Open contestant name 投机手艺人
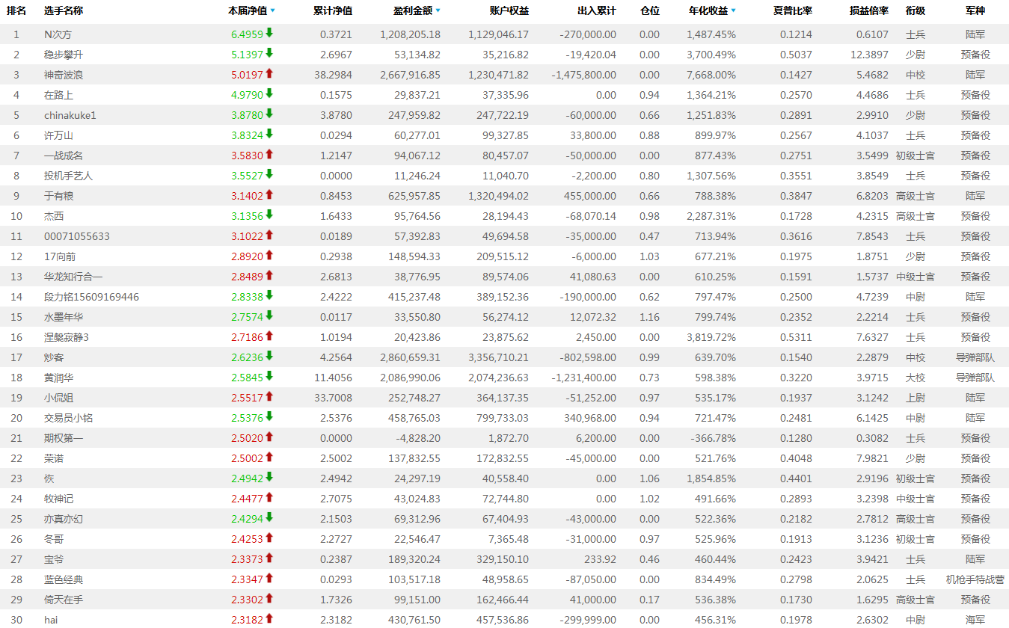 coord(68,176)
